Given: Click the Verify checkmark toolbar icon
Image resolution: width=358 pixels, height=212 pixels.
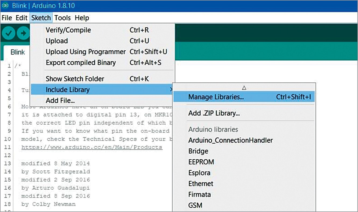Looking at the screenshot, I should [x=9, y=33].
